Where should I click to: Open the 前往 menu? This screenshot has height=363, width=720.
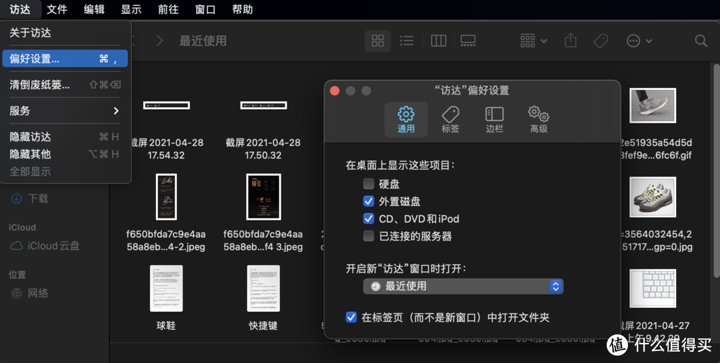[168, 9]
